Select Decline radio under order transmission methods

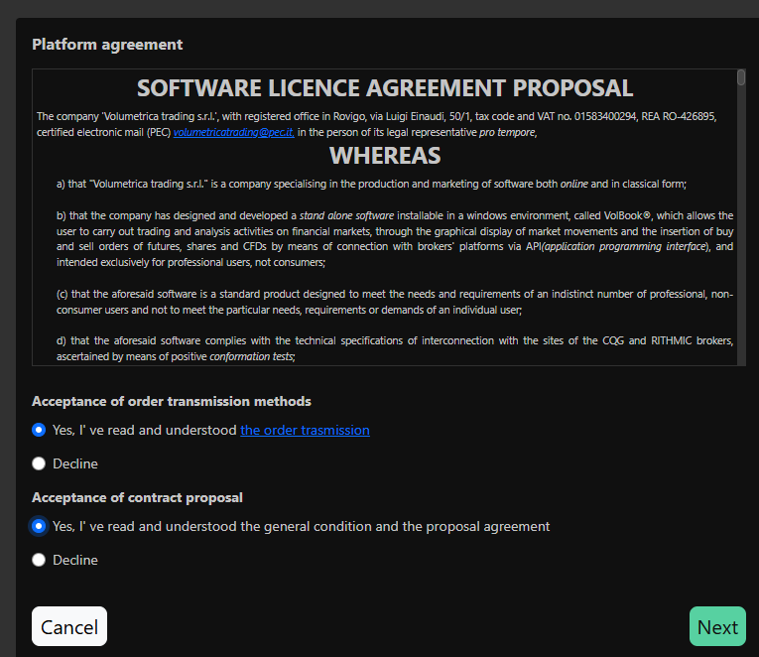pyautogui.click(x=39, y=463)
